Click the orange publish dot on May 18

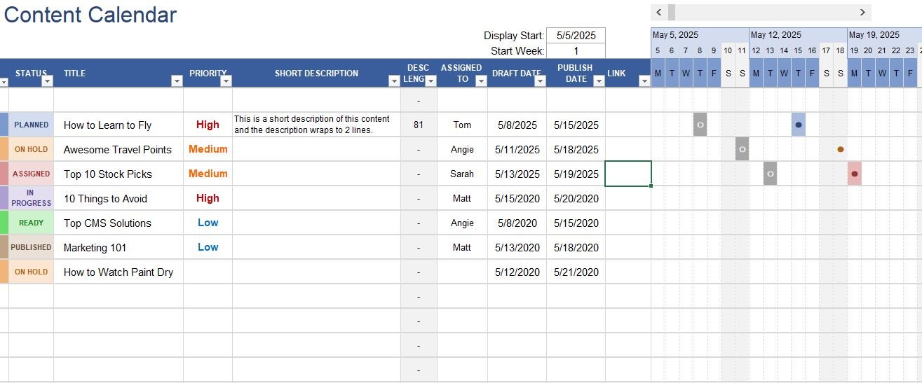point(840,149)
